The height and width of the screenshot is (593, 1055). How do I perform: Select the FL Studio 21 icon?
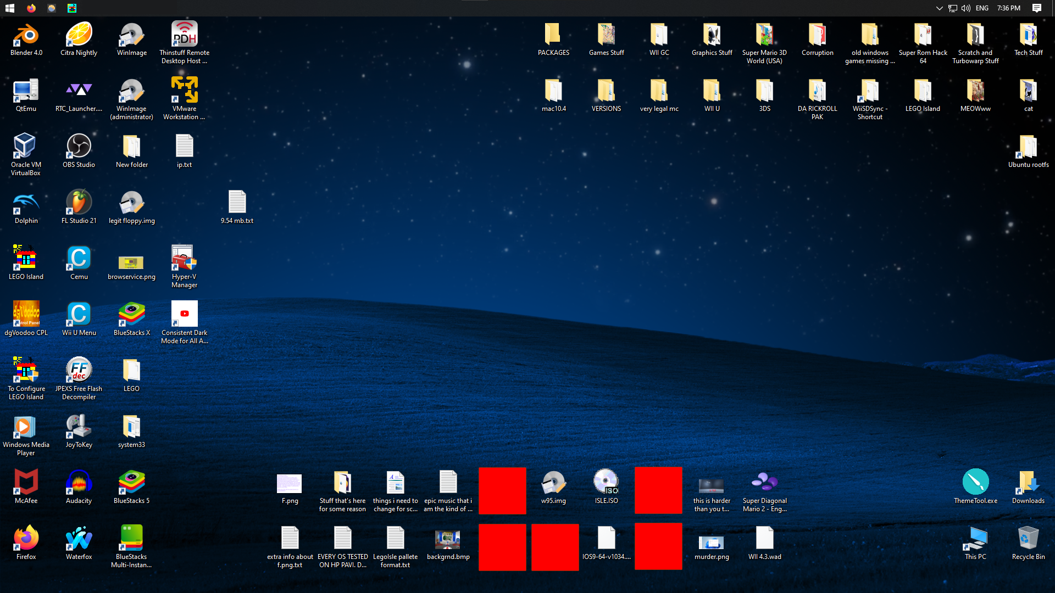79,203
